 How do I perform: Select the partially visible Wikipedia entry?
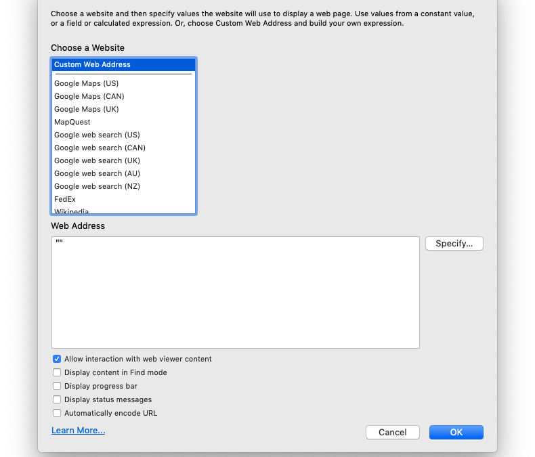[123, 211]
